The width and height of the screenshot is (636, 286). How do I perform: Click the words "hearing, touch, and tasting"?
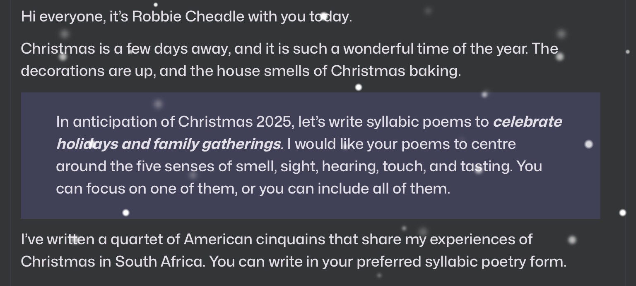[x=417, y=166]
